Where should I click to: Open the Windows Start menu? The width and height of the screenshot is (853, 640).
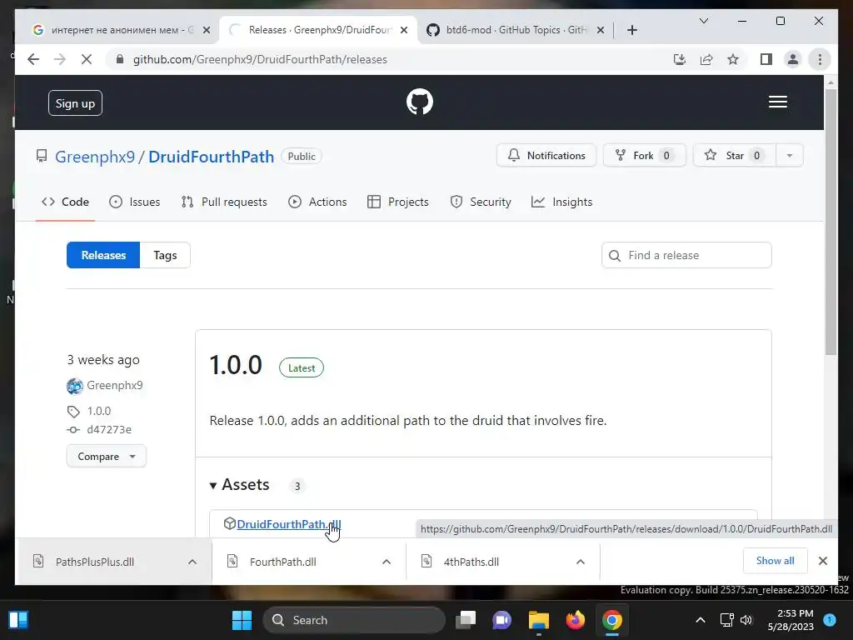[242, 620]
